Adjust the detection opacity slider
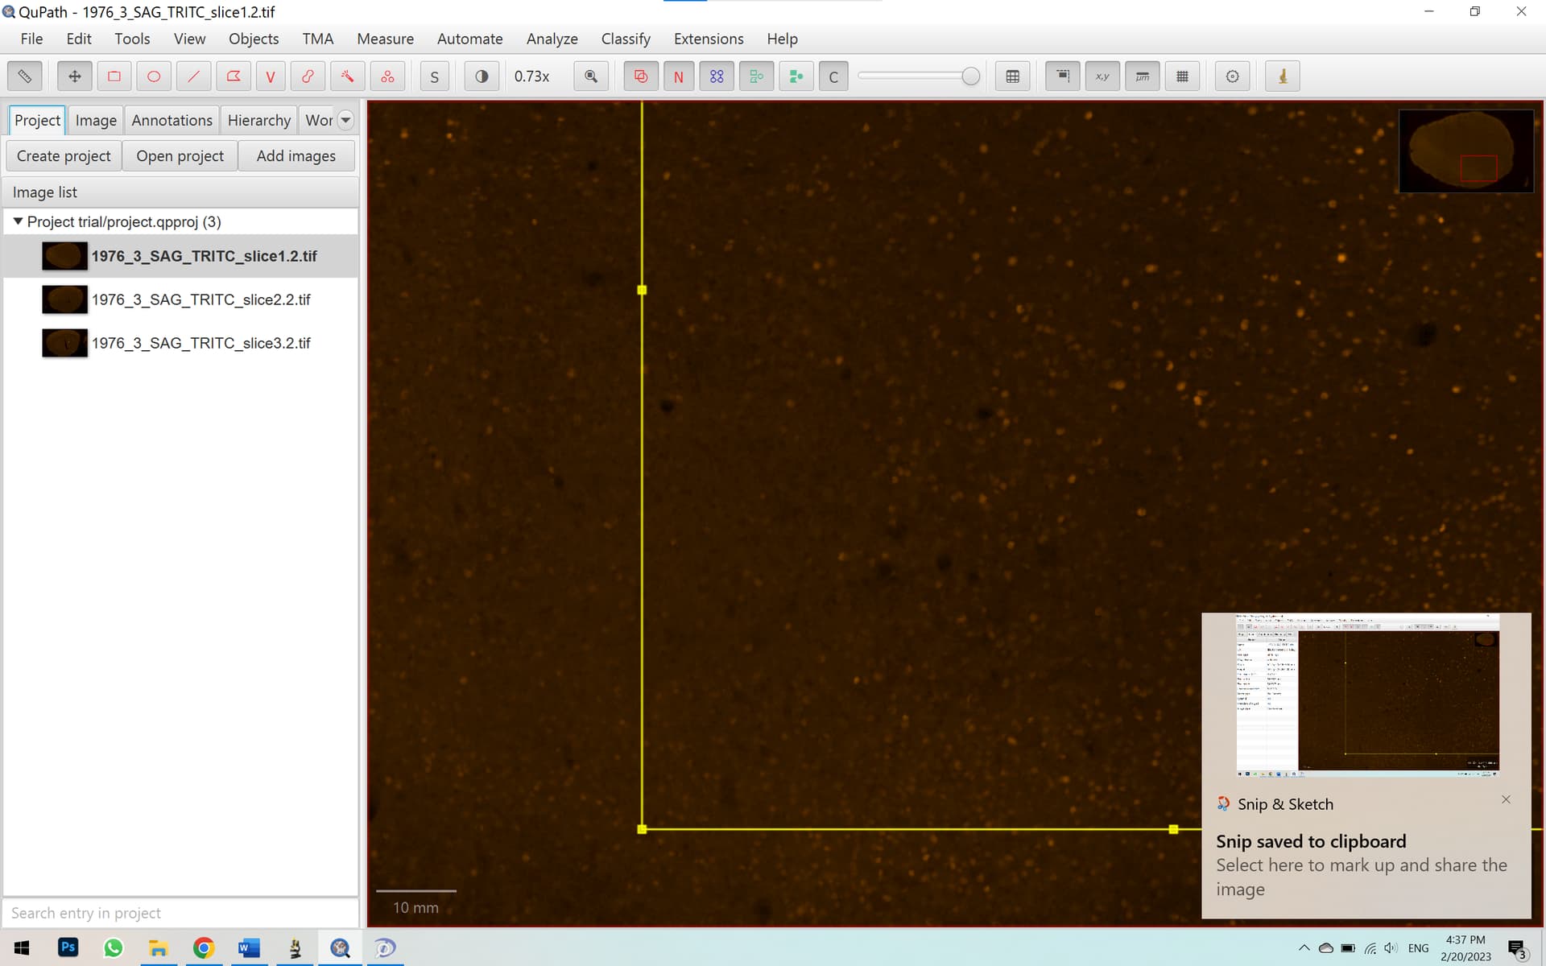 point(918,74)
